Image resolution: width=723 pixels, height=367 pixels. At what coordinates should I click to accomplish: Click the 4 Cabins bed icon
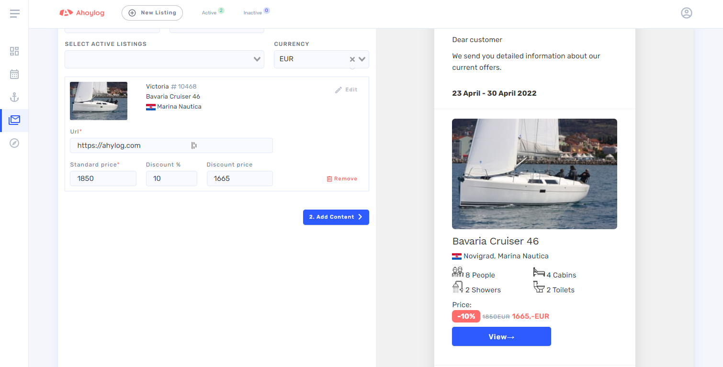pyautogui.click(x=539, y=272)
